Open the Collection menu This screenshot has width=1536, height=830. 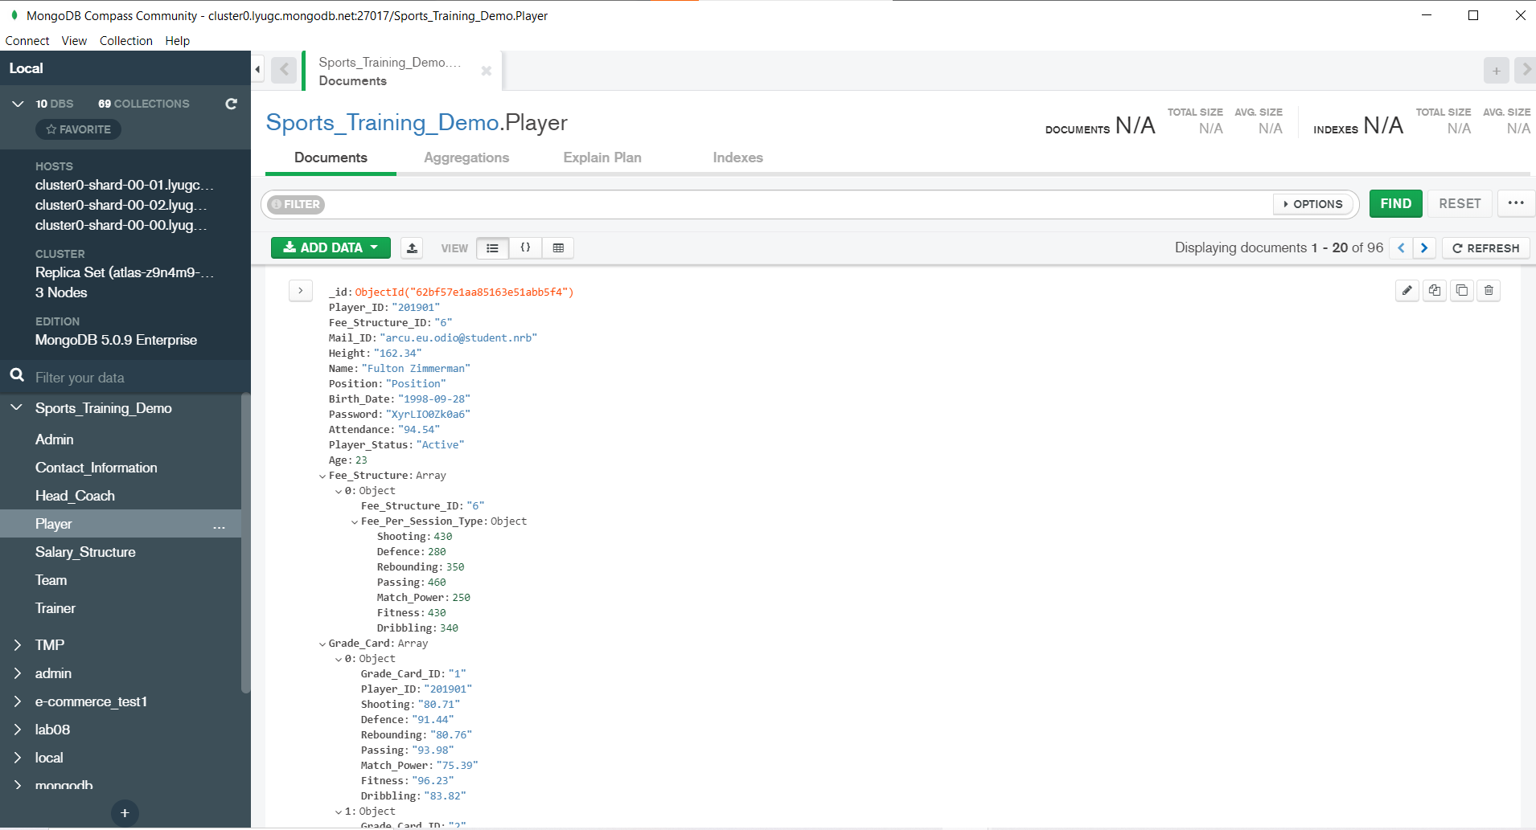coord(126,41)
